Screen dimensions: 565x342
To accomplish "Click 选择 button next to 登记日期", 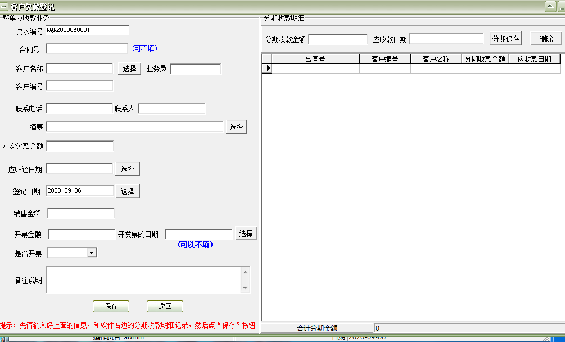I will point(128,191).
